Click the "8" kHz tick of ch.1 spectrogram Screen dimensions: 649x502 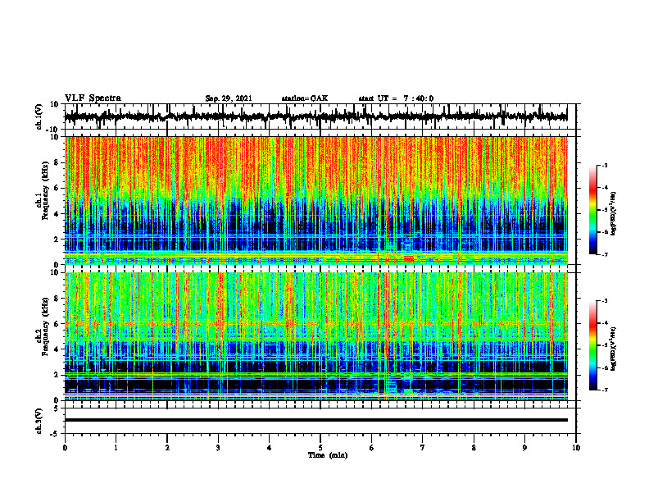click(57, 162)
